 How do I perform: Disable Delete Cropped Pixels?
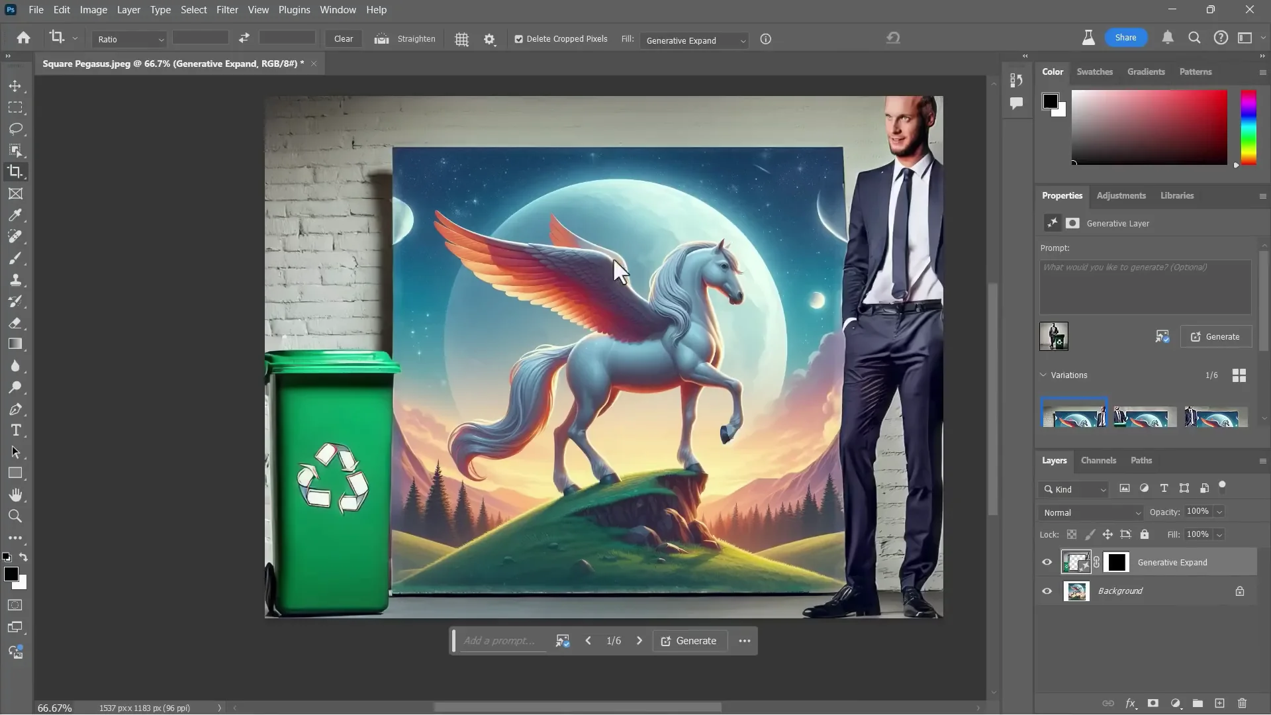pos(518,39)
